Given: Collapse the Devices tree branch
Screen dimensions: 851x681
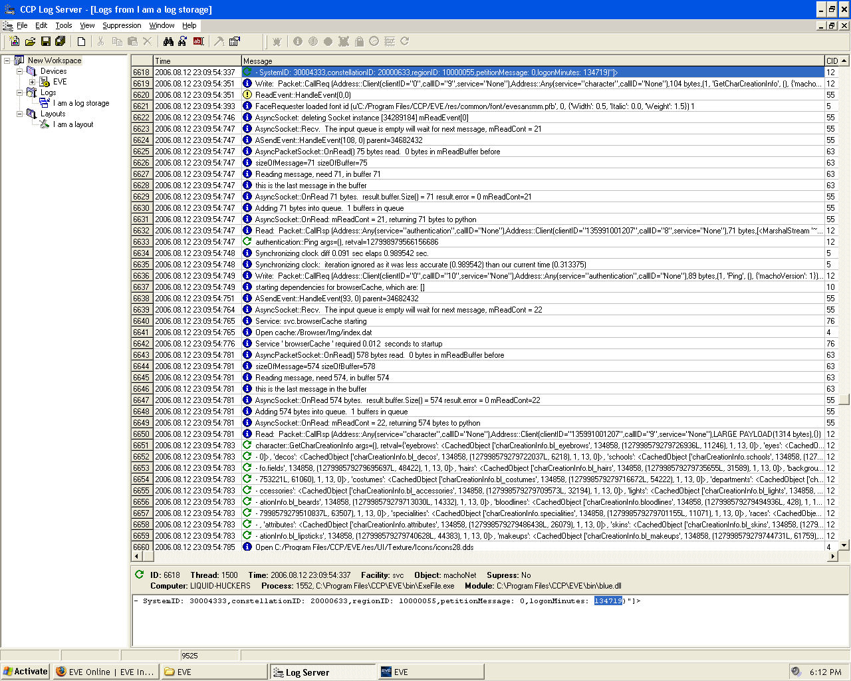Looking at the screenshot, I should click(x=19, y=71).
